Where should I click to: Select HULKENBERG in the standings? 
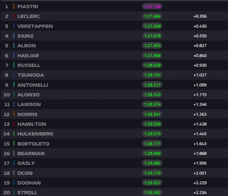[x=35, y=134]
